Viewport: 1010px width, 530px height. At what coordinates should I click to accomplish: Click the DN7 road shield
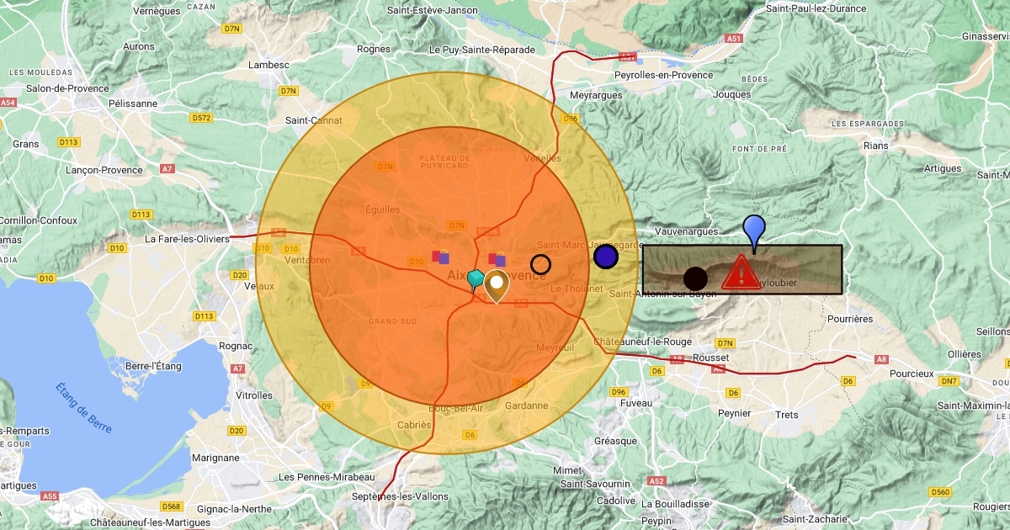949,381
